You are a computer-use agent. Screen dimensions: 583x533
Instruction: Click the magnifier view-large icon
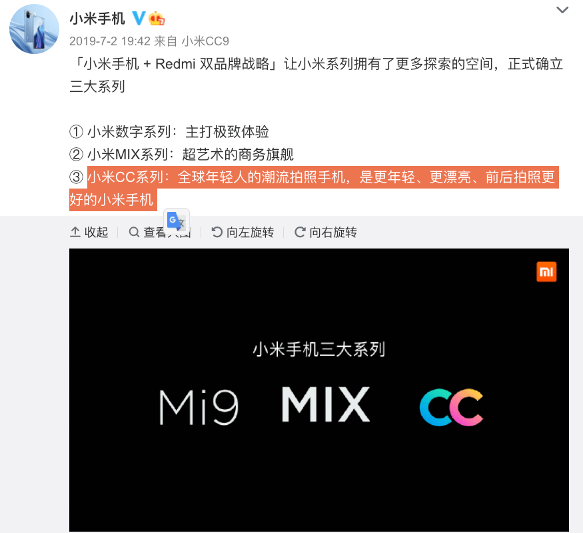134,233
